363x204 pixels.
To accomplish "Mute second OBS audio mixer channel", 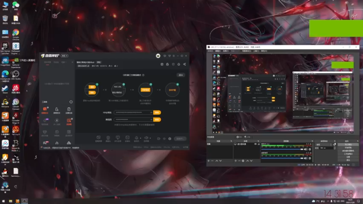I will (305, 158).
